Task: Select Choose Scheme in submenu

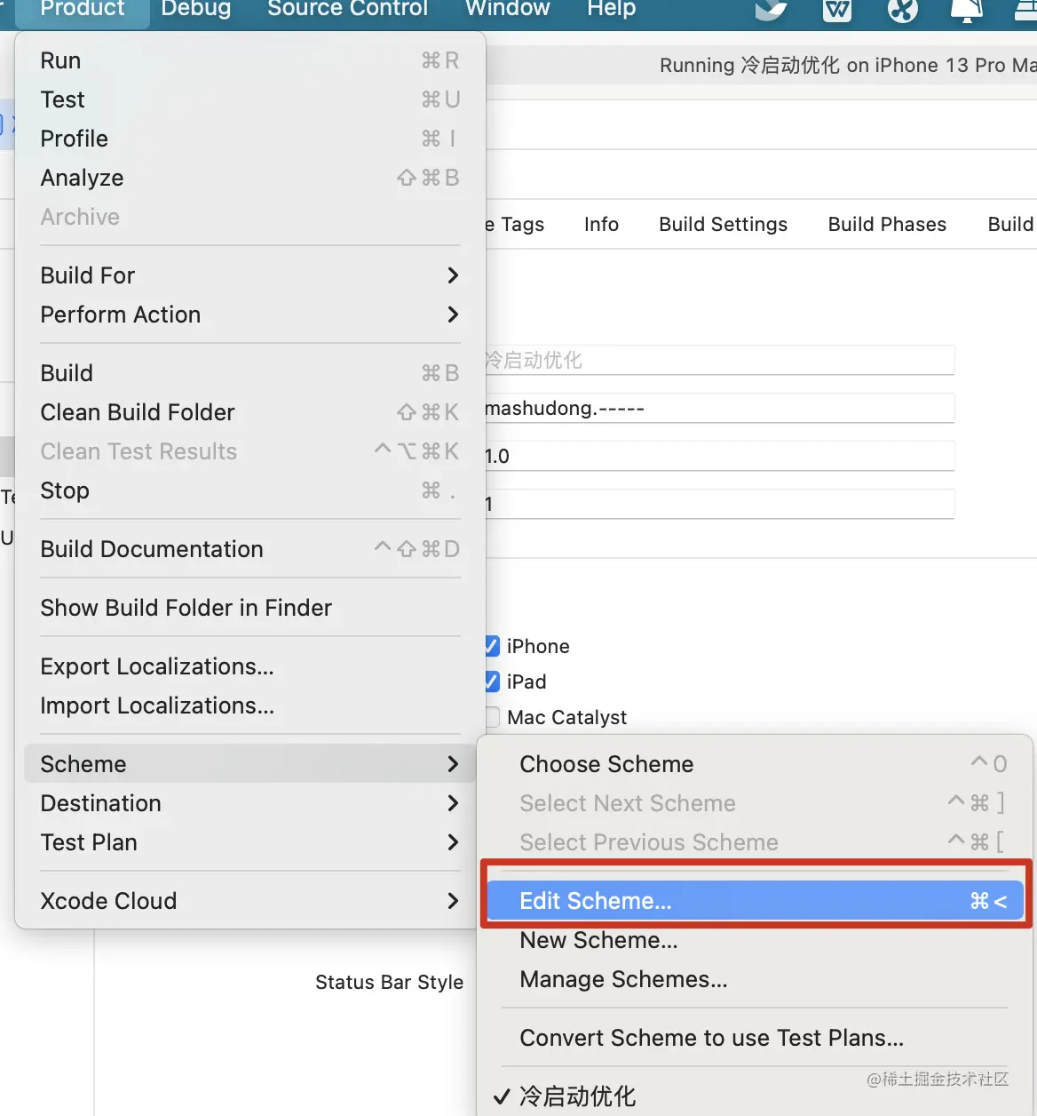Action: click(x=755, y=764)
